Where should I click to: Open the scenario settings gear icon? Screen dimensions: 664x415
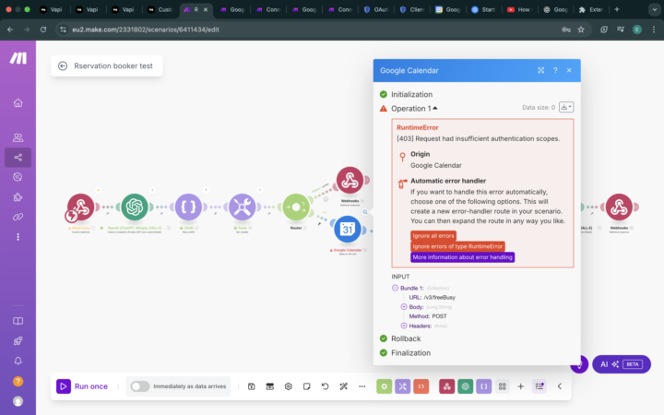tap(289, 386)
